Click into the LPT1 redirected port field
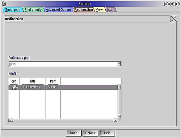181x138 pixels. pos(63,64)
